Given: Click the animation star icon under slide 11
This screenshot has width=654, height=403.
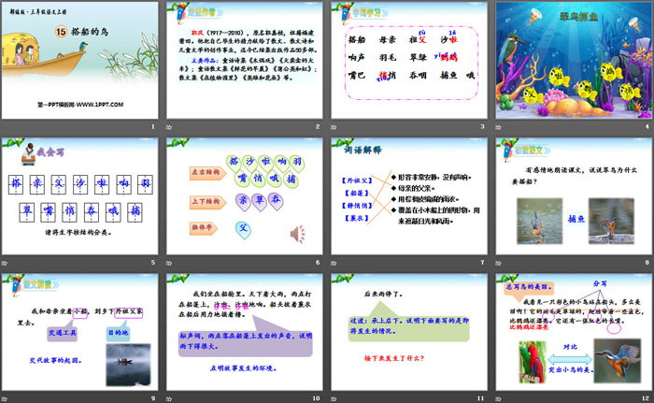Looking at the screenshot, I should (x=334, y=399).
